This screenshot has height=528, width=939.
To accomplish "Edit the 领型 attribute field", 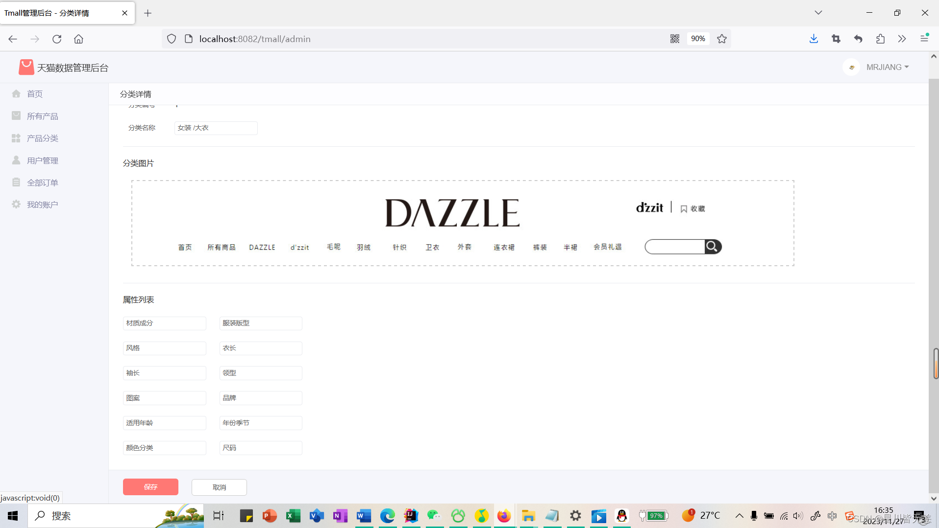I will coord(261,373).
